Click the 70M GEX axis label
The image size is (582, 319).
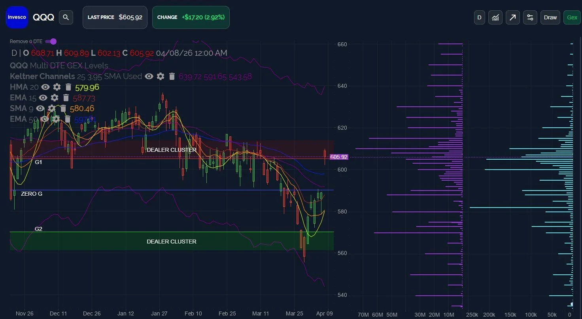point(363,315)
